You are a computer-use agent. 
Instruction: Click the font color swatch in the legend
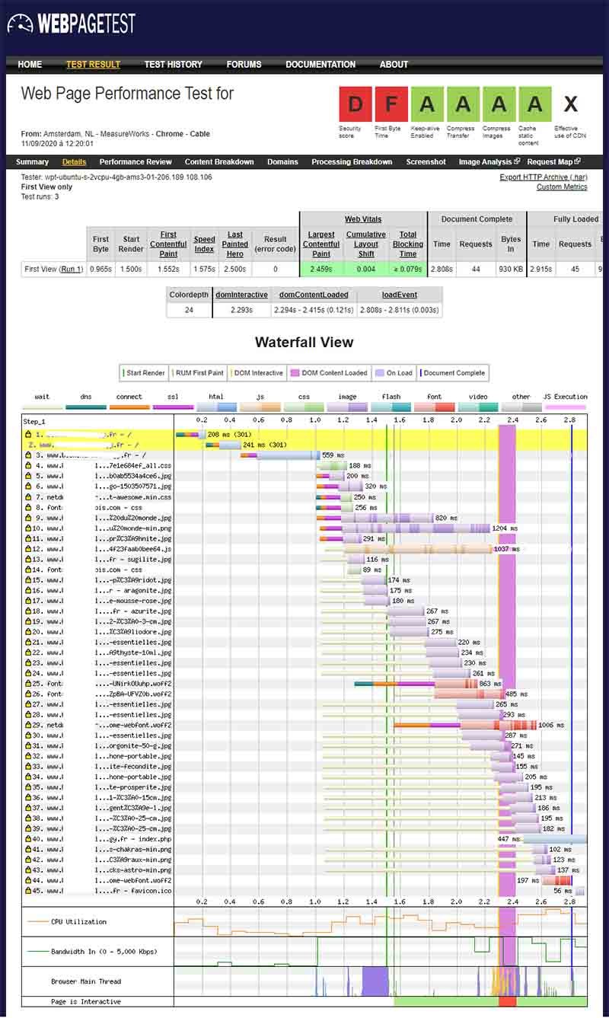(435, 407)
